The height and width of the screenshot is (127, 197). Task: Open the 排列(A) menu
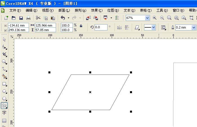[x=80, y=10]
